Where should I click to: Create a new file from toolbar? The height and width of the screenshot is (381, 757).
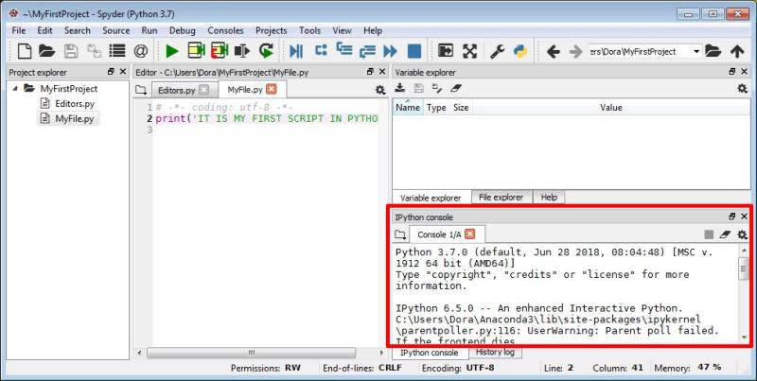pyautogui.click(x=25, y=51)
